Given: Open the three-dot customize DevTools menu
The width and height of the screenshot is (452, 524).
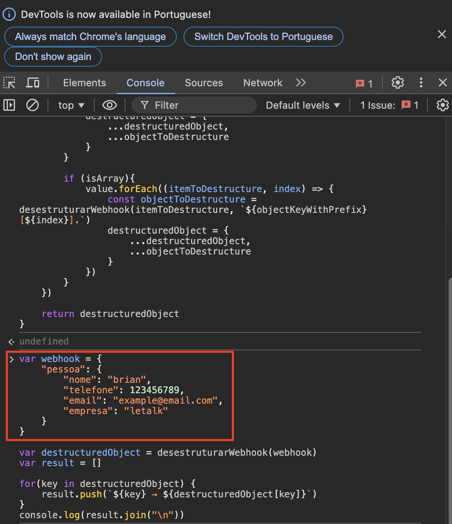Looking at the screenshot, I should tap(421, 83).
